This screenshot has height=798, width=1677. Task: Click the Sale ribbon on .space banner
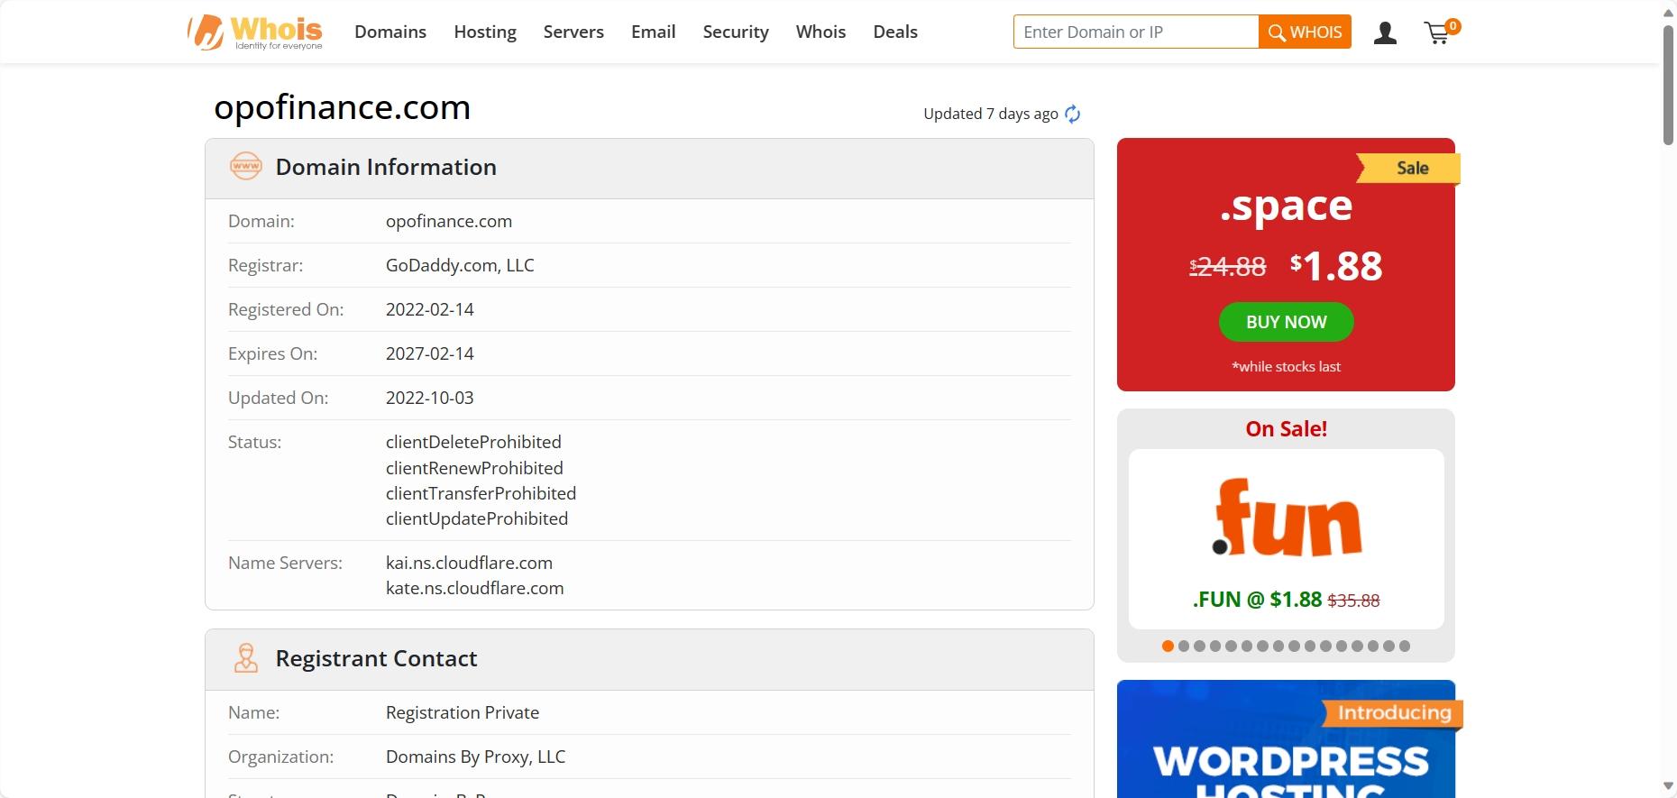(1408, 168)
